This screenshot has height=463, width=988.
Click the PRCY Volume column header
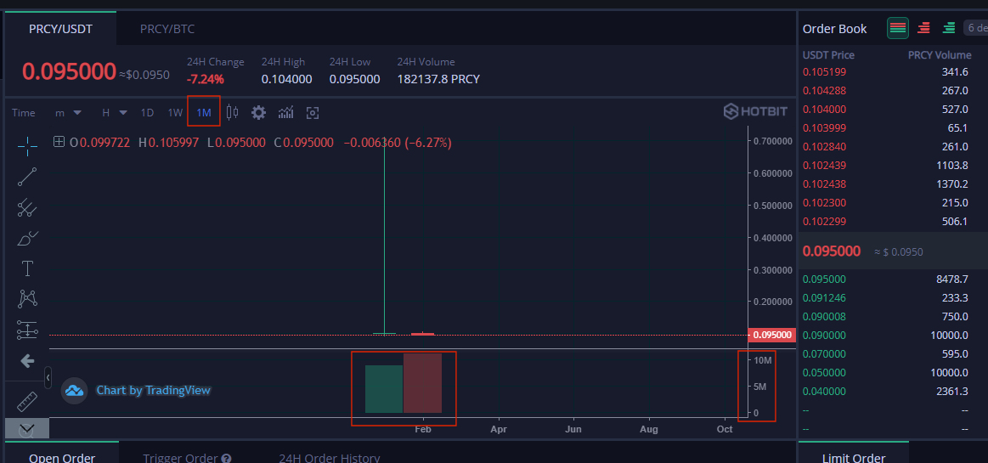940,55
